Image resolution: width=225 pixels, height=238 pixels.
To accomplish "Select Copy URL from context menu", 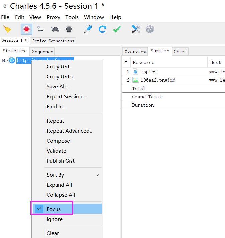I will coord(58,67).
